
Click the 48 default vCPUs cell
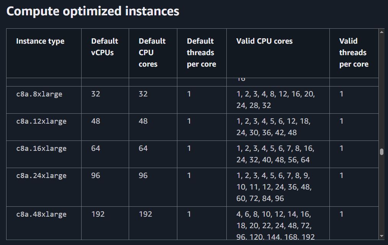tap(96, 121)
